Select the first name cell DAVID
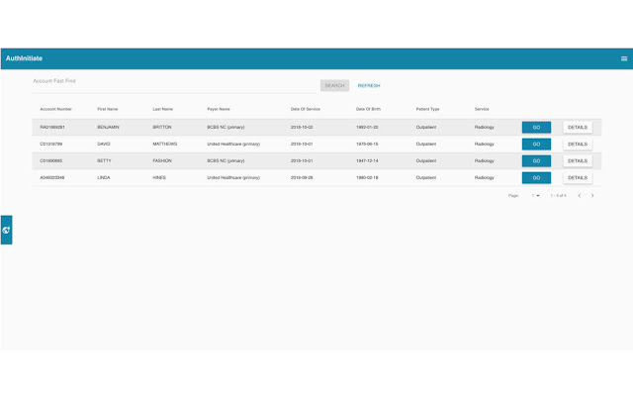633x396 pixels. [104, 145]
